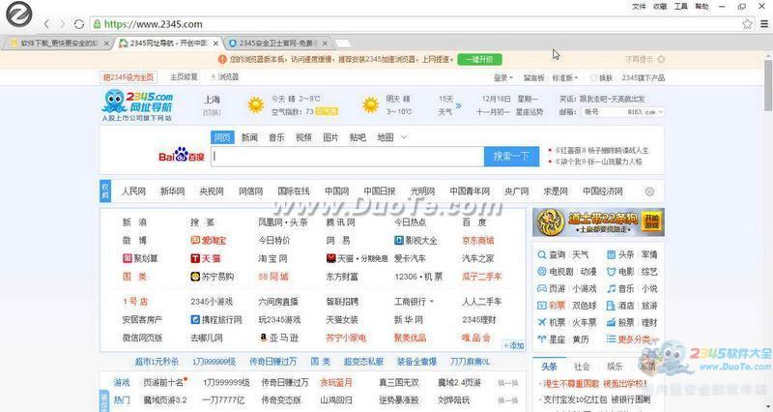Open the 12306·机票 link
773x412 pixels.
tap(418, 277)
